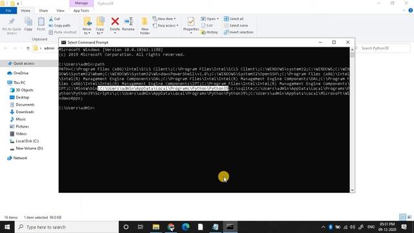414x233 pixels.
Task: Switch to the View ribbon tab
Action: click(x=60, y=10)
